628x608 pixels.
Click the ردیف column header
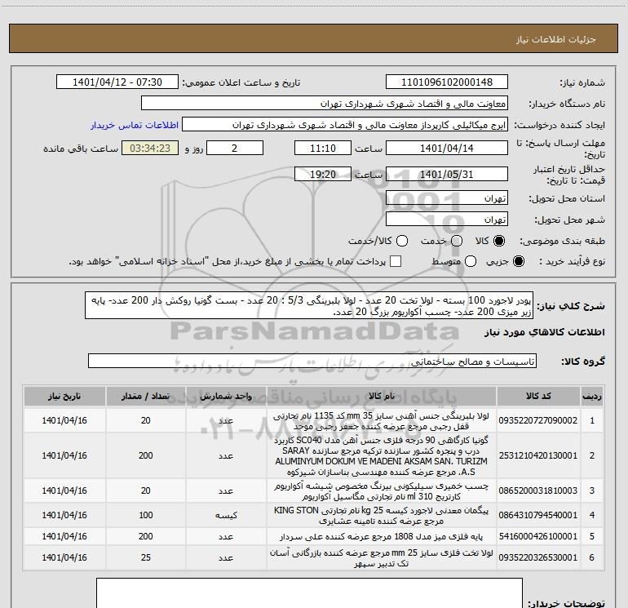592,396
